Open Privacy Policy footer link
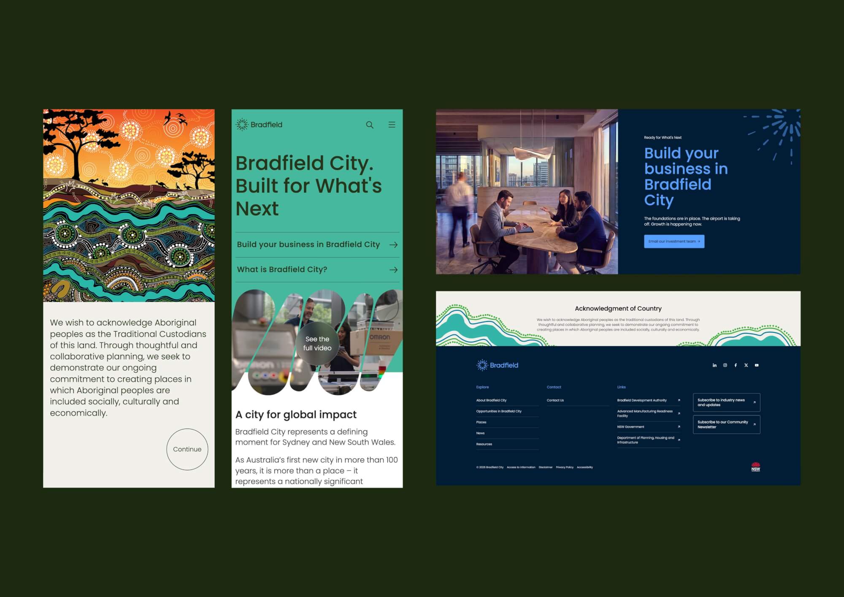 click(x=565, y=467)
